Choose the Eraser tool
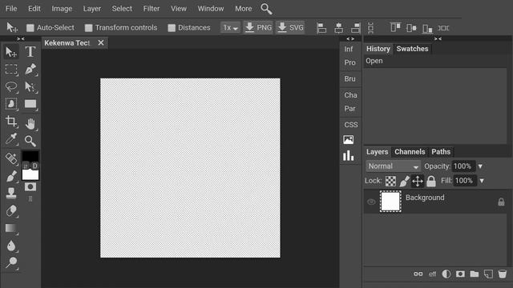Screen dimensions: 513x288 click(x=11, y=210)
